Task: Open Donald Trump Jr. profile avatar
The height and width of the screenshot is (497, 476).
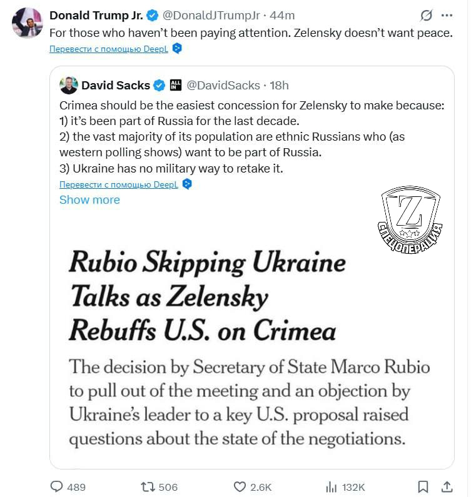Action: tap(27, 23)
